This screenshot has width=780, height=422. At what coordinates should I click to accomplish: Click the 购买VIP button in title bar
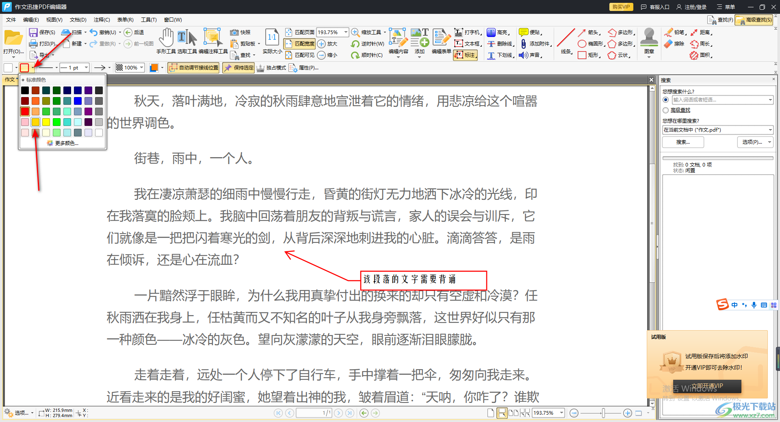click(621, 7)
